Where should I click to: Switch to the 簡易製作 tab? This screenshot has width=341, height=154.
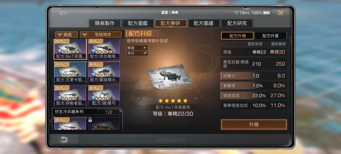pos(105,23)
